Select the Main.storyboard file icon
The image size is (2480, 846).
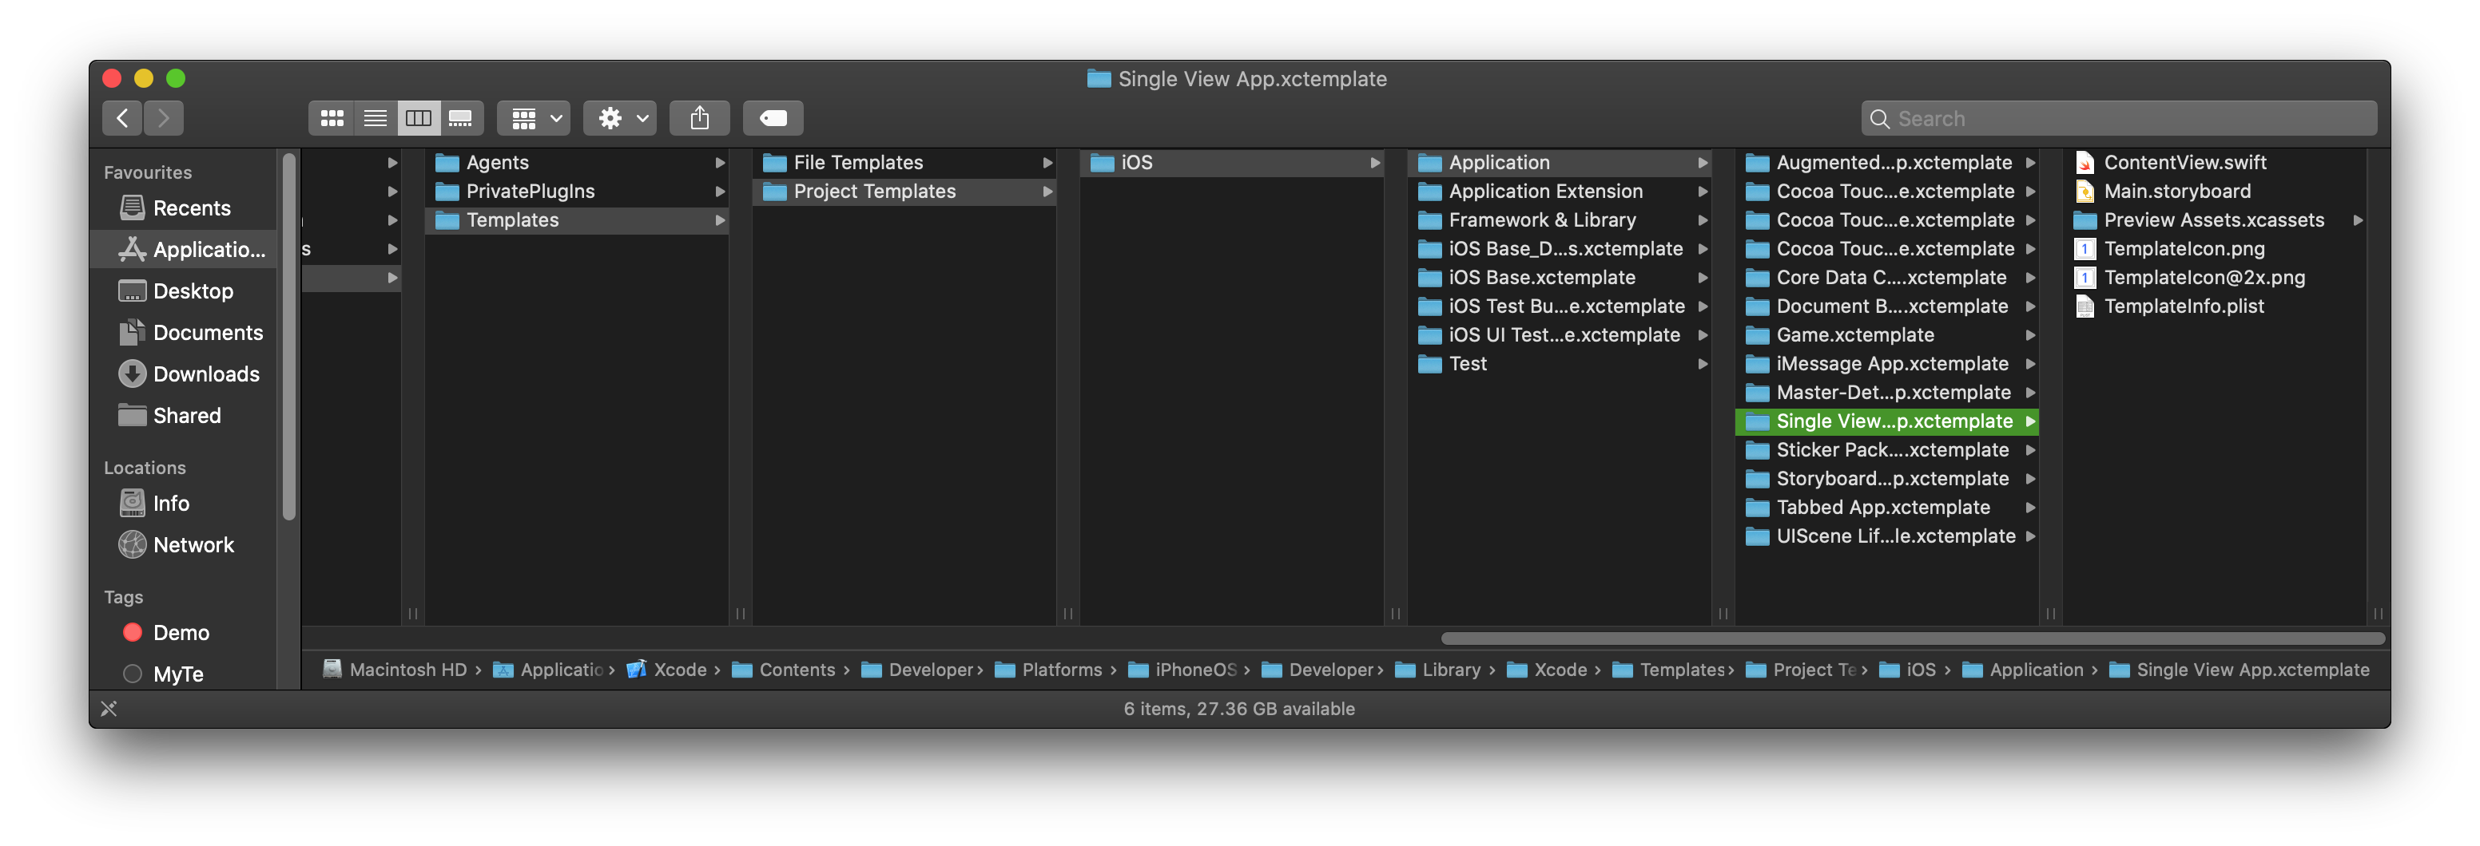(x=2085, y=192)
